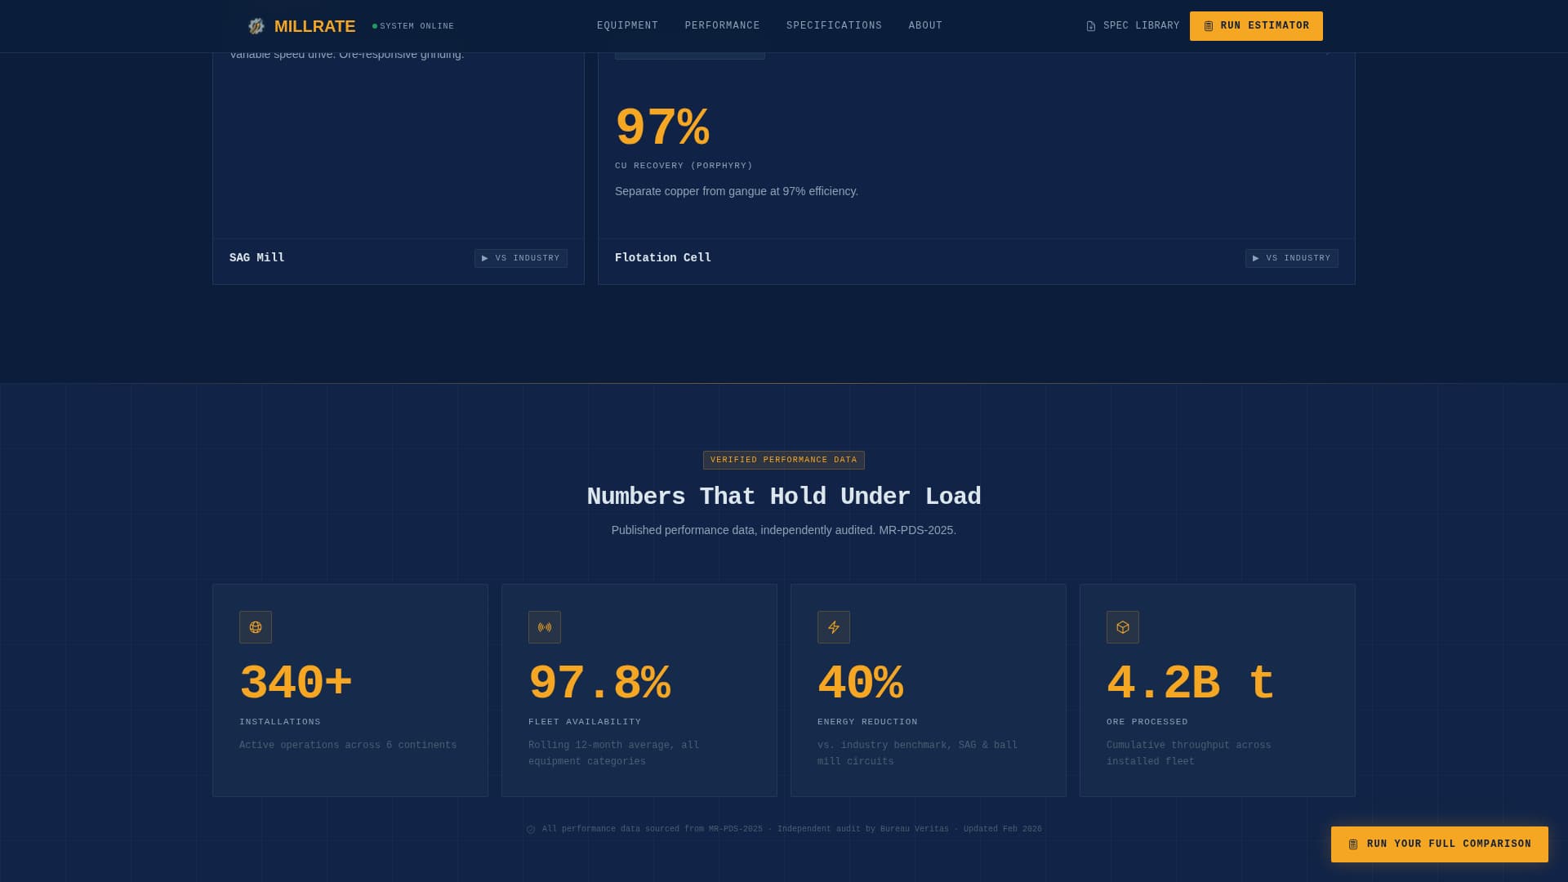Toggle VS Industry on the SAG Mill card
Viewport: 1568px width, 882px height.
[521, 258]
